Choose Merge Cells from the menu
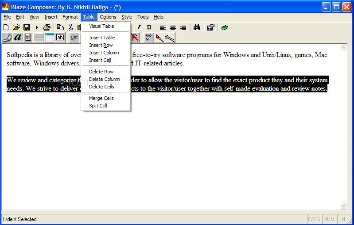This screenshot has width=354, height=225. click(x=105, y=98)
